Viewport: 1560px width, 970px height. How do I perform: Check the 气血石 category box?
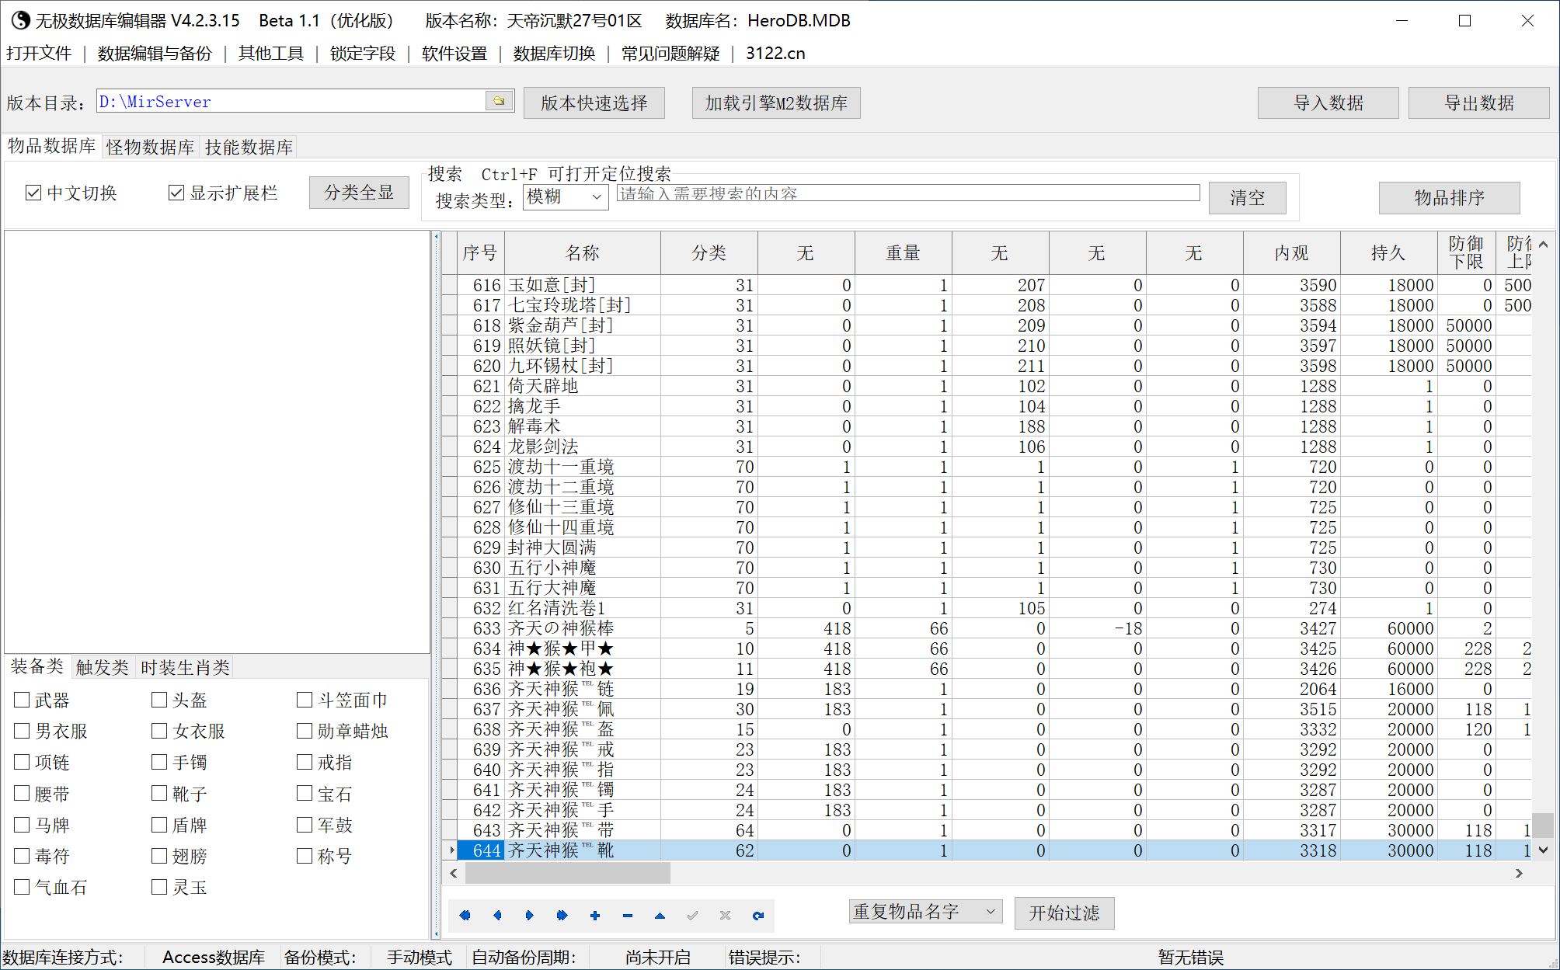click(22, 887)
